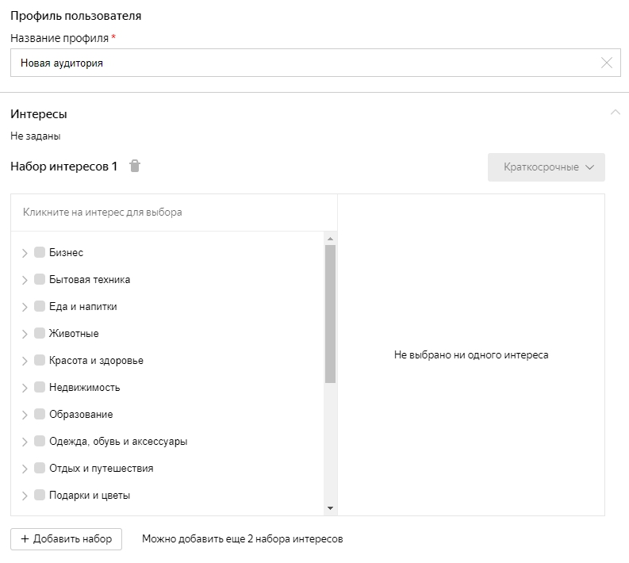
Task: Select the Недвижимость checkbox
Action: tap(40, 387)
